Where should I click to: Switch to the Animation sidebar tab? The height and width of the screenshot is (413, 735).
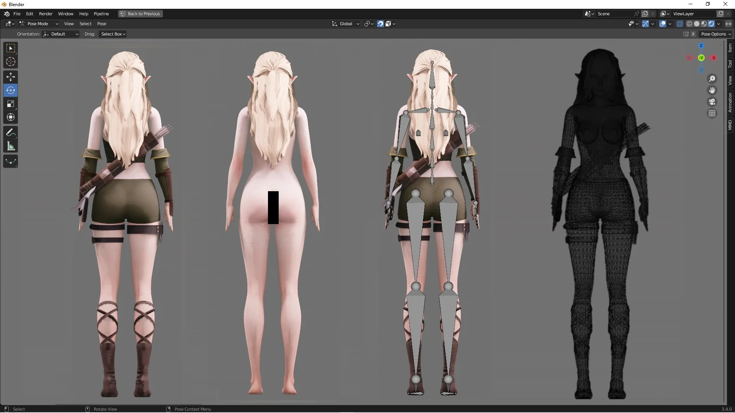point(731,102)
